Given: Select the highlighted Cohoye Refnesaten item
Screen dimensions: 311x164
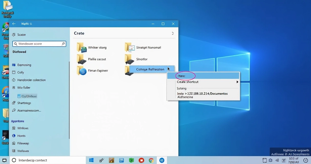Looking at the screenshot, I should pos(150,69).
